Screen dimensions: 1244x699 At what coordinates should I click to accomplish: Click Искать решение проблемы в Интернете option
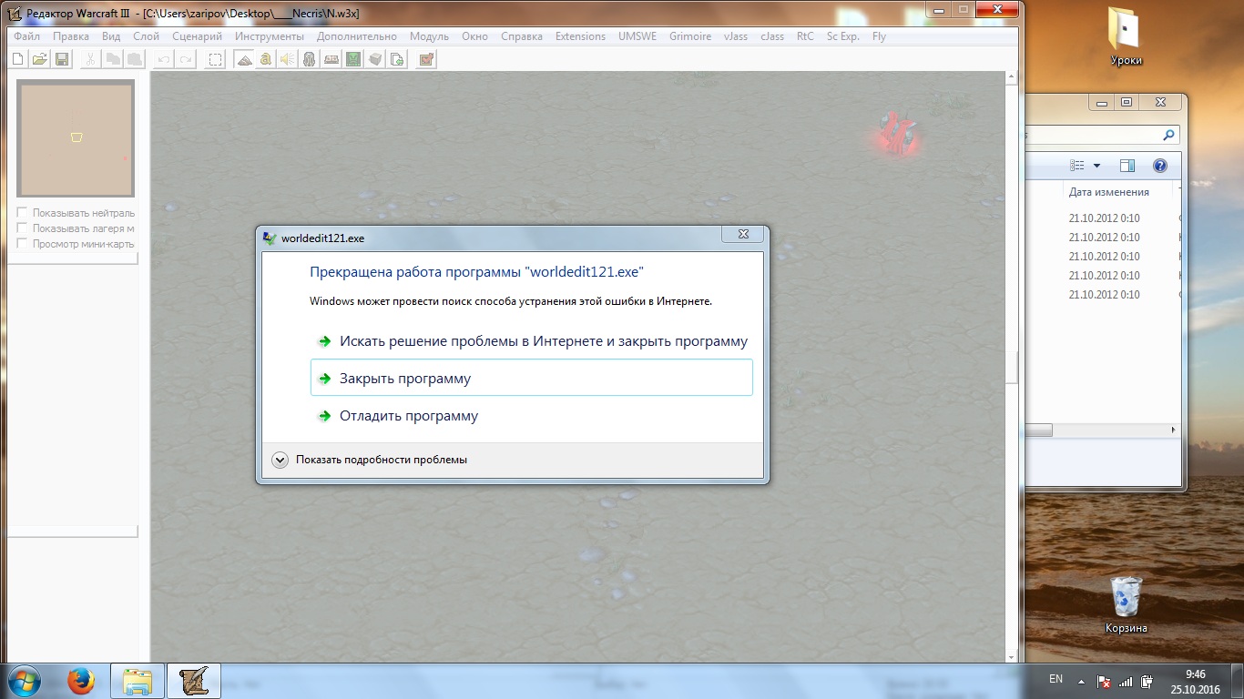pos(532,341)
